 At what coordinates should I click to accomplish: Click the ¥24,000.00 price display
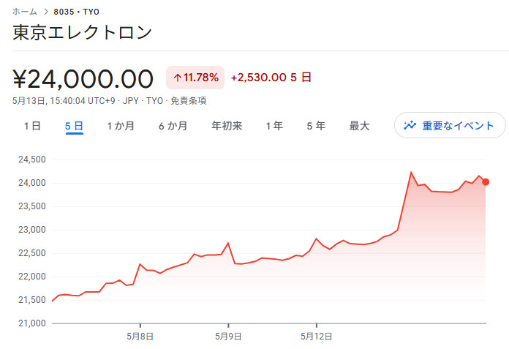[83, 79]
